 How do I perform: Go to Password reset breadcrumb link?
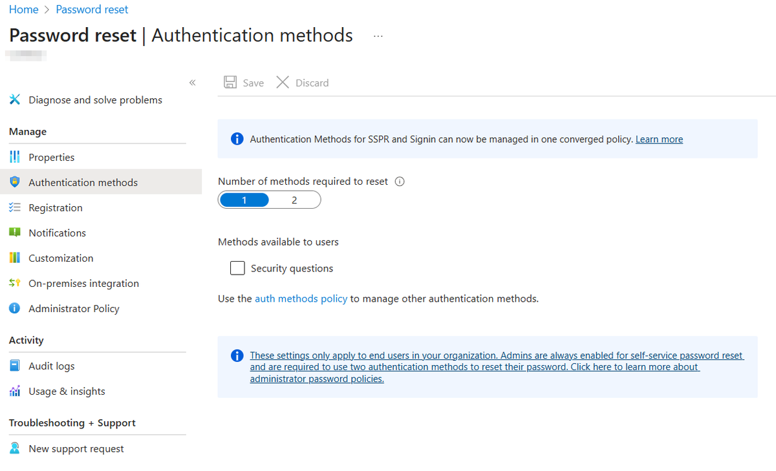pos(92,10)
